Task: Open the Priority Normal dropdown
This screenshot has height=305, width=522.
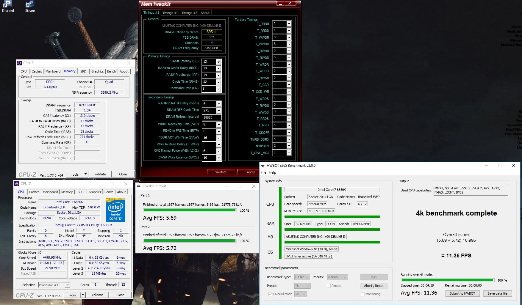Action: pos(337,277)
